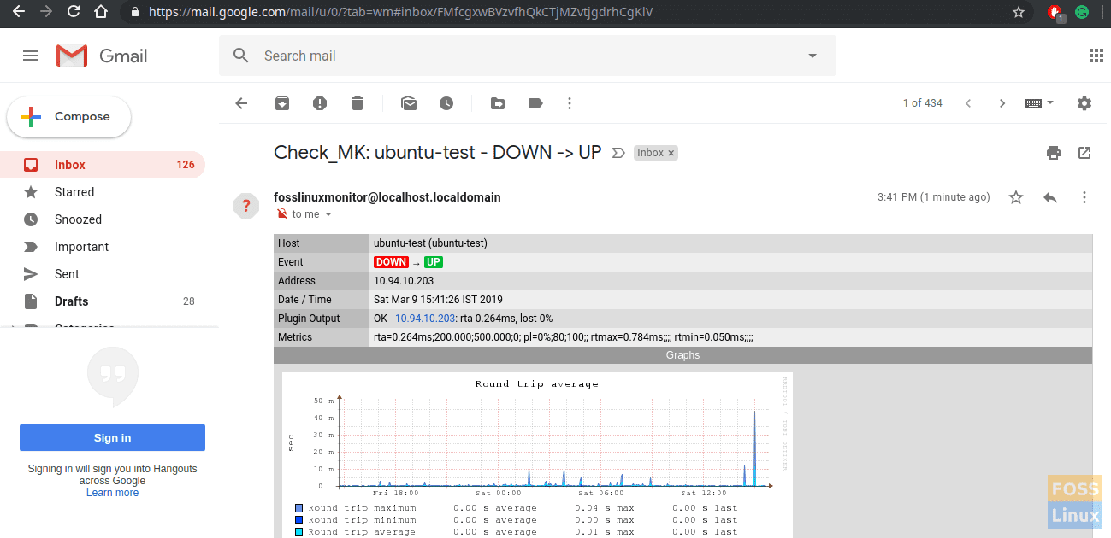Report email as spam

click(x=320, y=103)
